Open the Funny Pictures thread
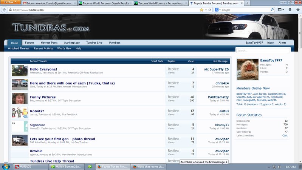The width and height of the screenshot is (302, 170). pos(43,97)
